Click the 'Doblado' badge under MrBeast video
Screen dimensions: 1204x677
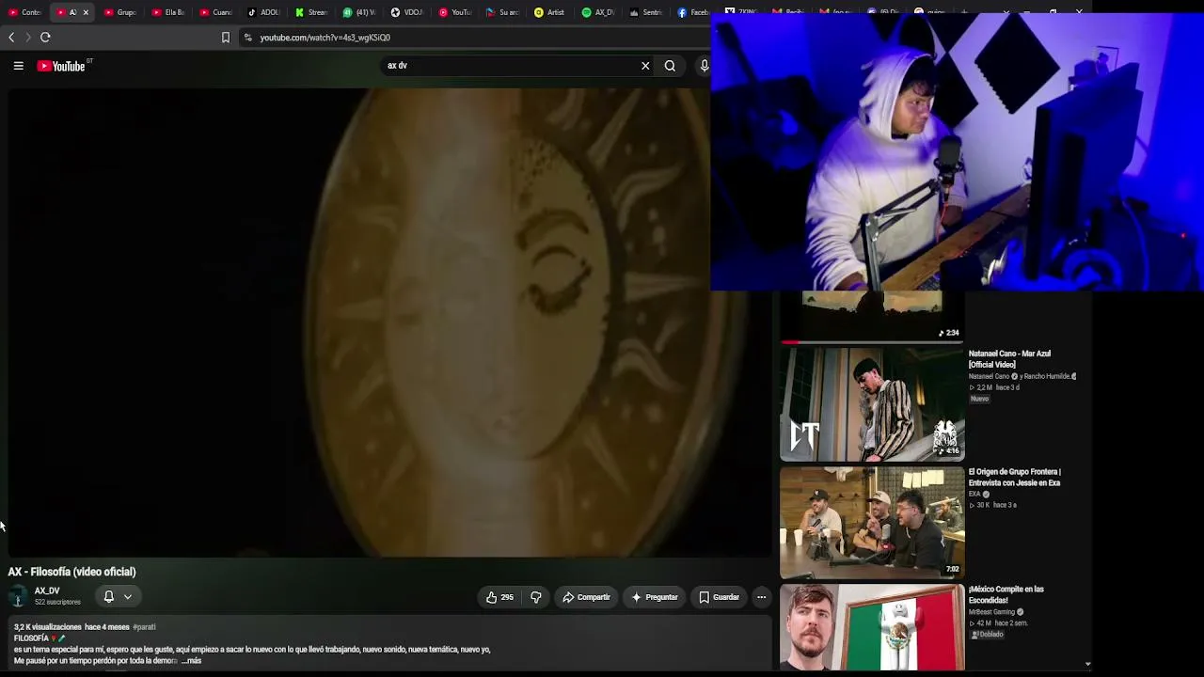click(x=988, y=635)
